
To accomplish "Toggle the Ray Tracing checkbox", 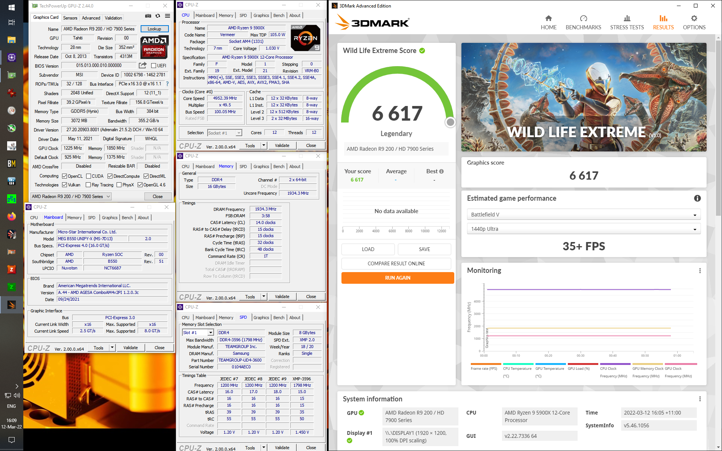I will pos(88,185).
